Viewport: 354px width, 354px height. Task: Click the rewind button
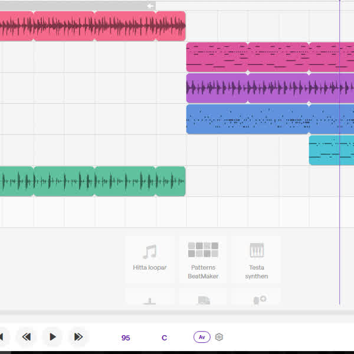pos(27,337)
